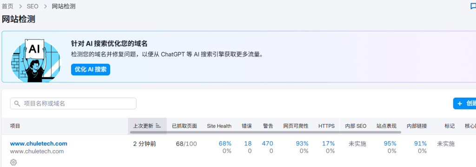The image size is (476, 167).
Task: Click the gray www.chuletech.com domain subtitle
Action: tap(37, 151)
